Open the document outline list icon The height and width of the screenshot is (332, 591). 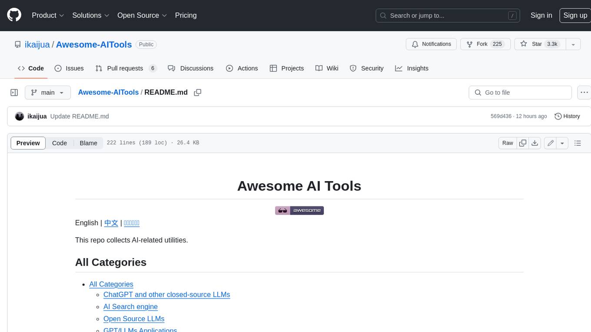[578, 143]
